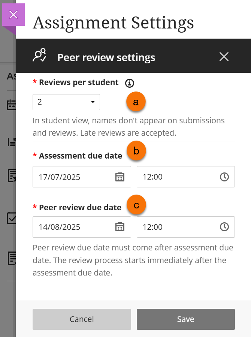Open the Reviews per student dropdown
Screen dimensions: 251x337
point(66,102)
